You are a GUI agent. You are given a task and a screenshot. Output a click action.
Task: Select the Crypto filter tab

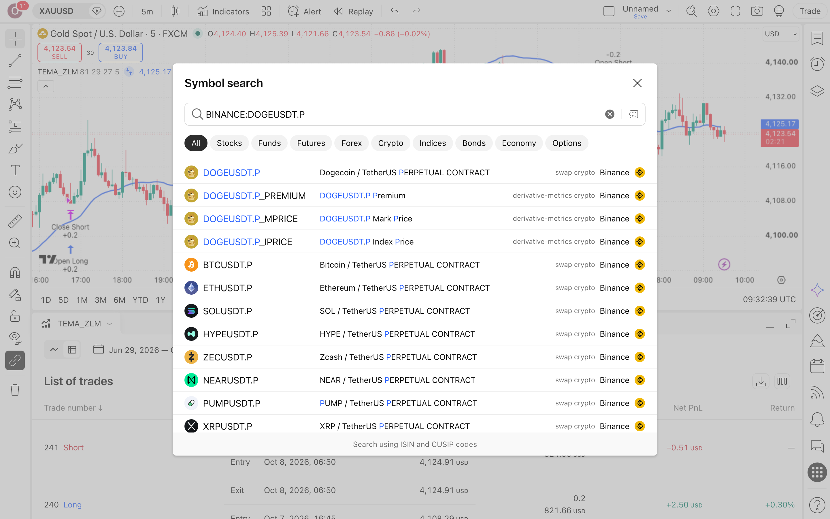pyautogui.click(x=391, y=143)
